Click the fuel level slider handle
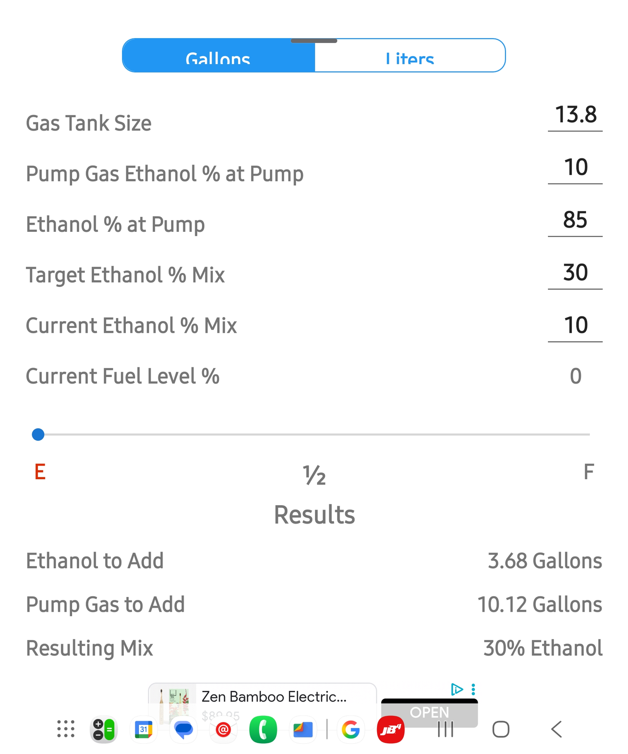Viewport: 628px width, 754px height. (38, 434)
